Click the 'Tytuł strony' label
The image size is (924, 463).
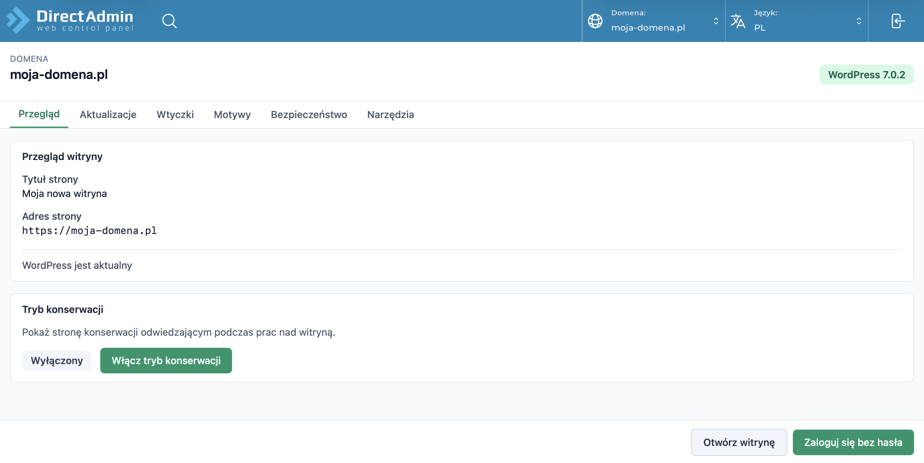tap(50, 179)
